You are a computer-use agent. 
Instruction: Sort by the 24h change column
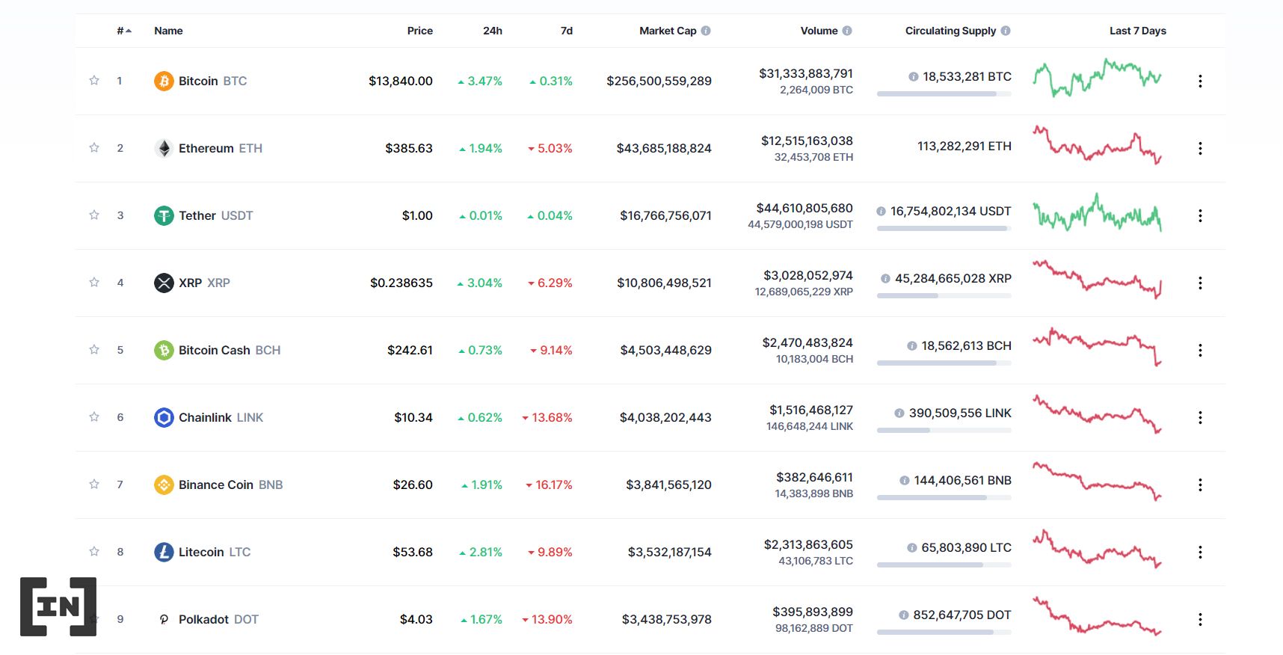pyautogui.click(x=493, y=31)
